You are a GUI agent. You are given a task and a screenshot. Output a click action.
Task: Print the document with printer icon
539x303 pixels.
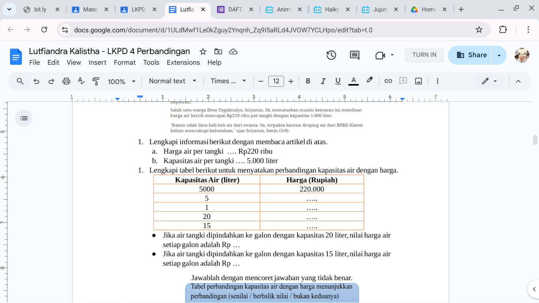(x=66, y=81)
